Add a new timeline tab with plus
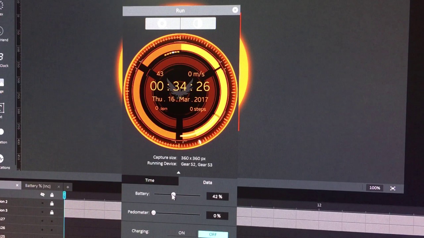Screen dimensions: 424x238 click(68, 187)
